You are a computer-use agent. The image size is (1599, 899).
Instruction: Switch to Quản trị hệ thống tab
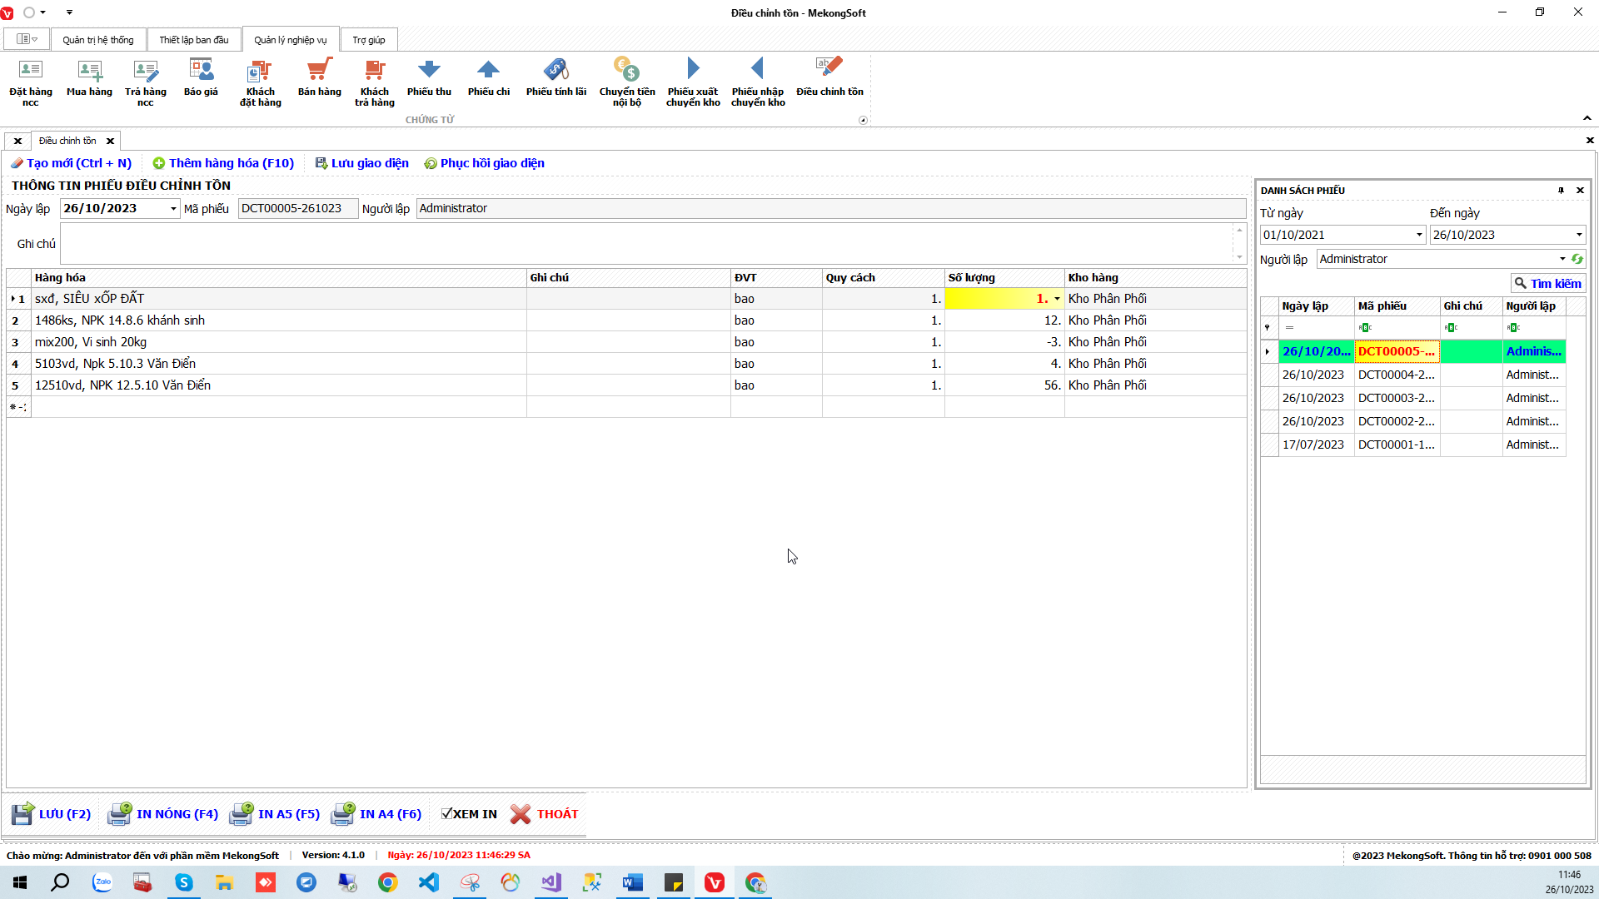point(97,40)
